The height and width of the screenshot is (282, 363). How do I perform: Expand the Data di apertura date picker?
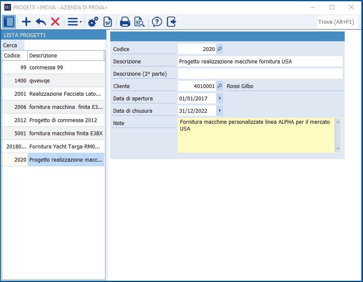(x=220, y=99)
